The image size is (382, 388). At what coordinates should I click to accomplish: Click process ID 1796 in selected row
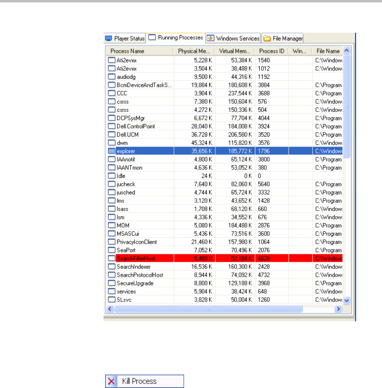263,151
